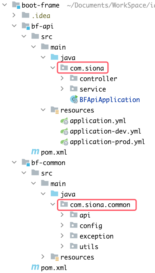Screen dimensions: 155x273
Task: Click the Spring icon beside application-dev.yml
Action: coord(64,131)
